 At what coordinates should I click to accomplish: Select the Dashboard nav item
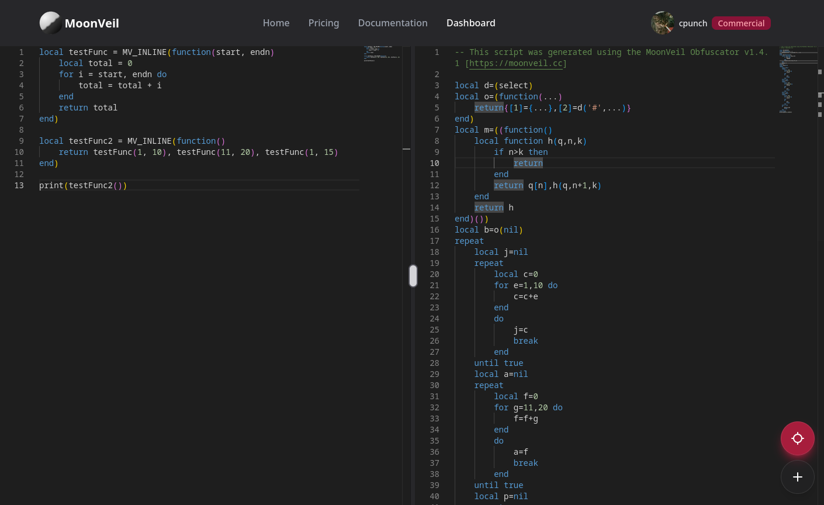pos(470,23)
